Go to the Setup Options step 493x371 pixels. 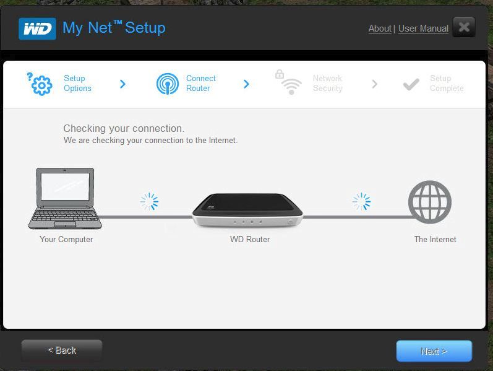pyautogui.click(x=77, y=83)
